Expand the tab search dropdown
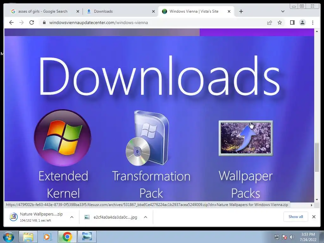 click(x=283, y=11)
